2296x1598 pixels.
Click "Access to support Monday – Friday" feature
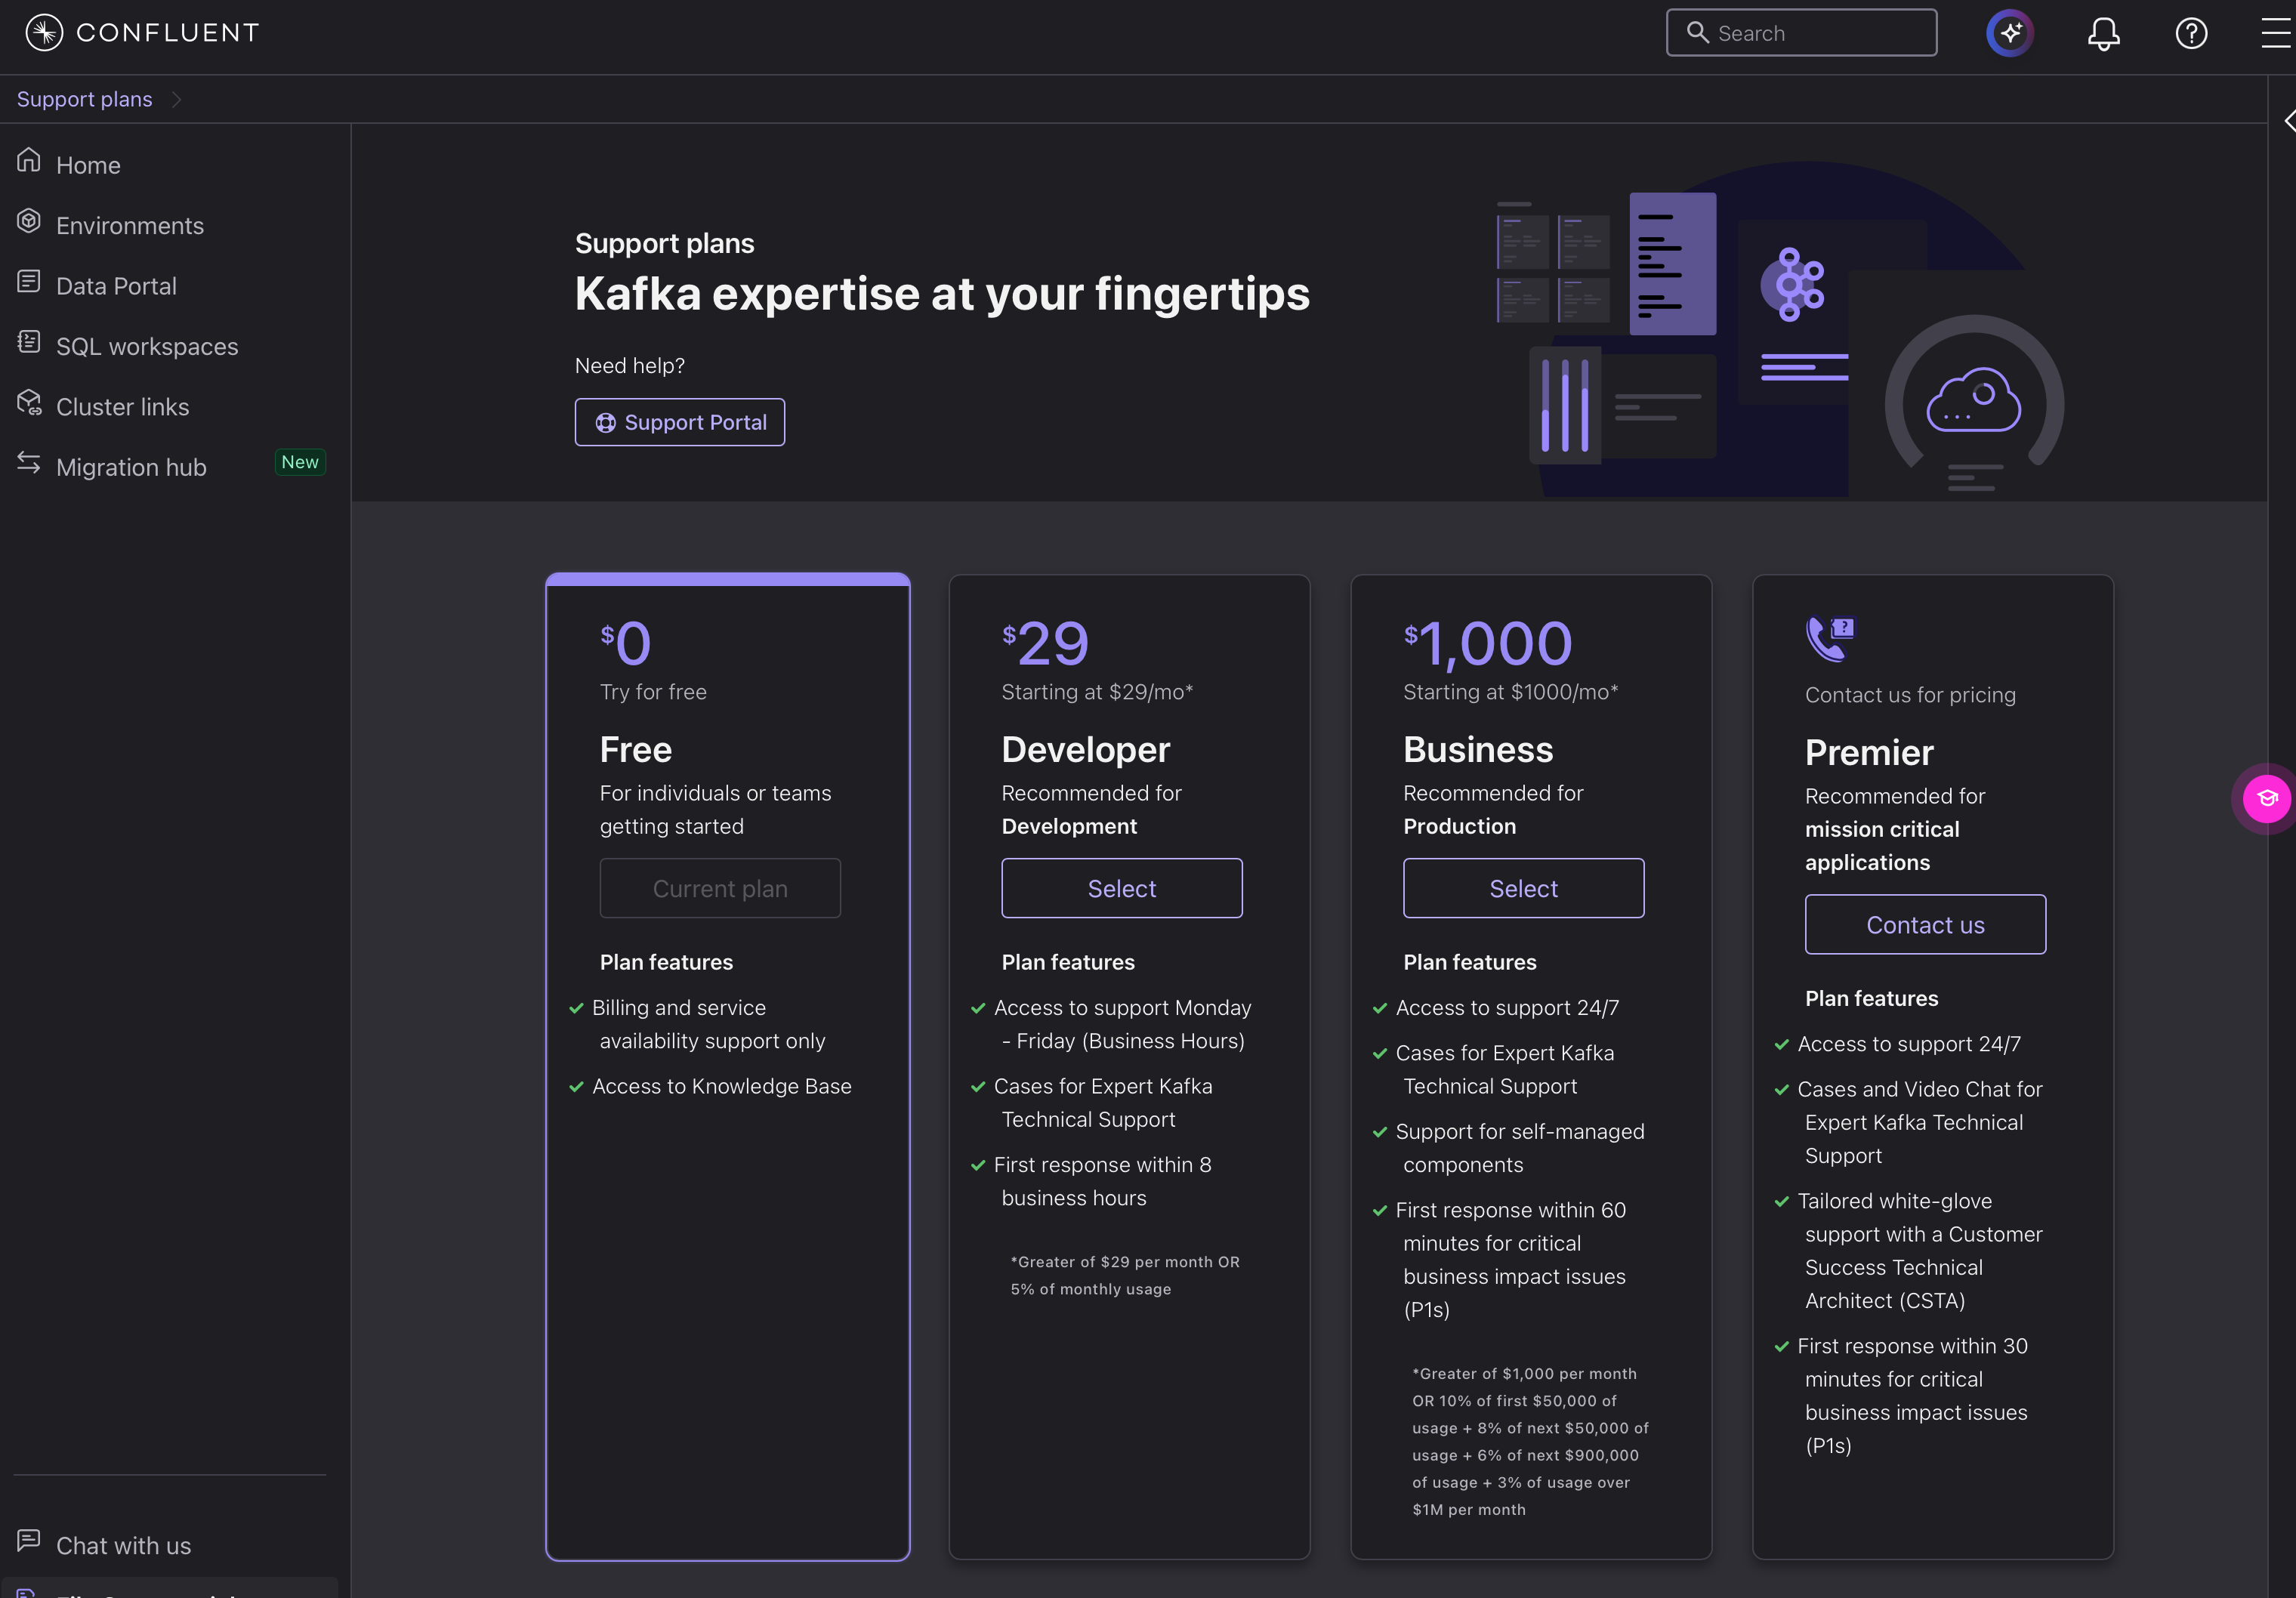[1123, 1024]
